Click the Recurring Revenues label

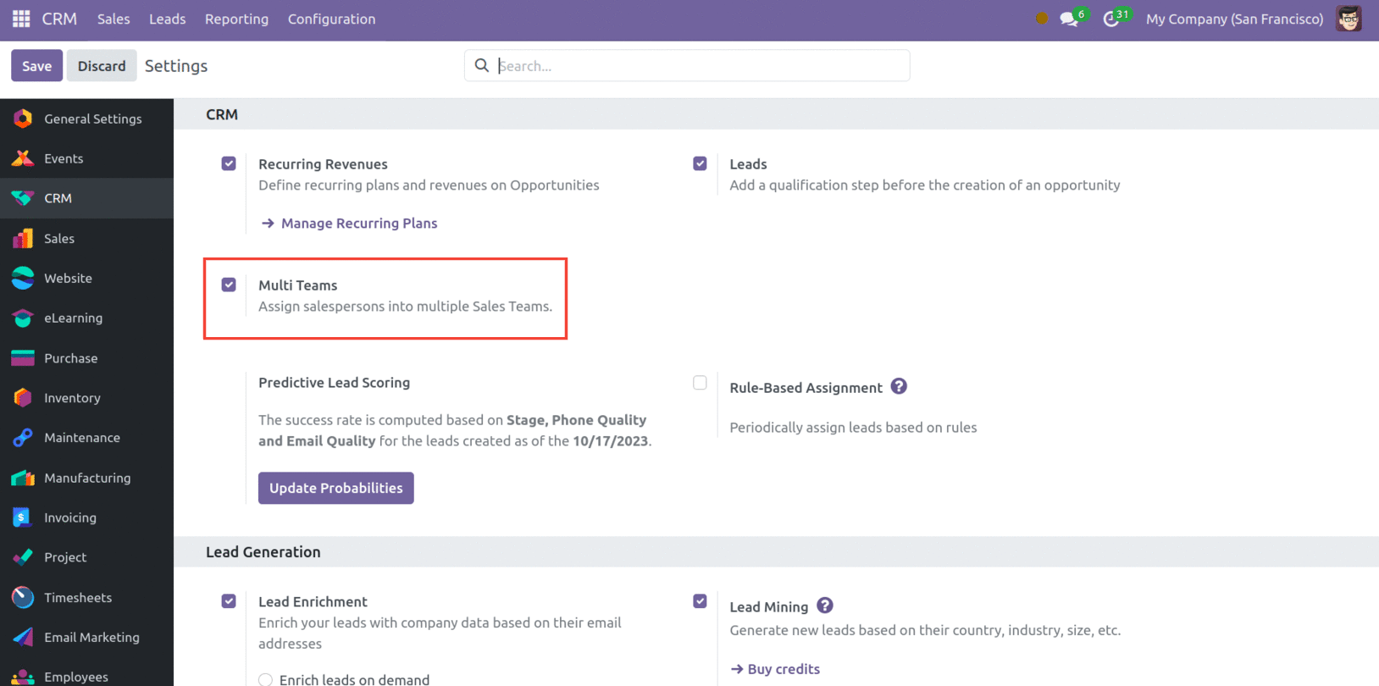pos(323,164)
